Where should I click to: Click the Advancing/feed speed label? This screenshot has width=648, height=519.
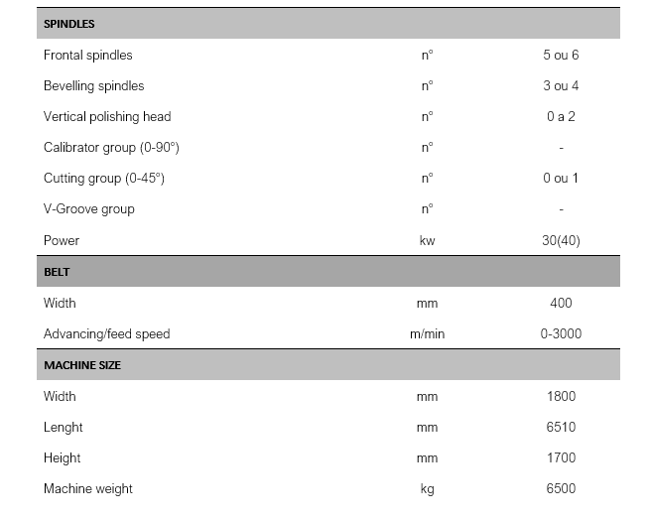[x=106, y=333]
